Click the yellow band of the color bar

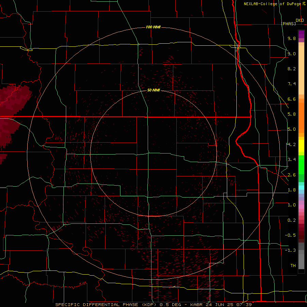(x=301, y=146)
